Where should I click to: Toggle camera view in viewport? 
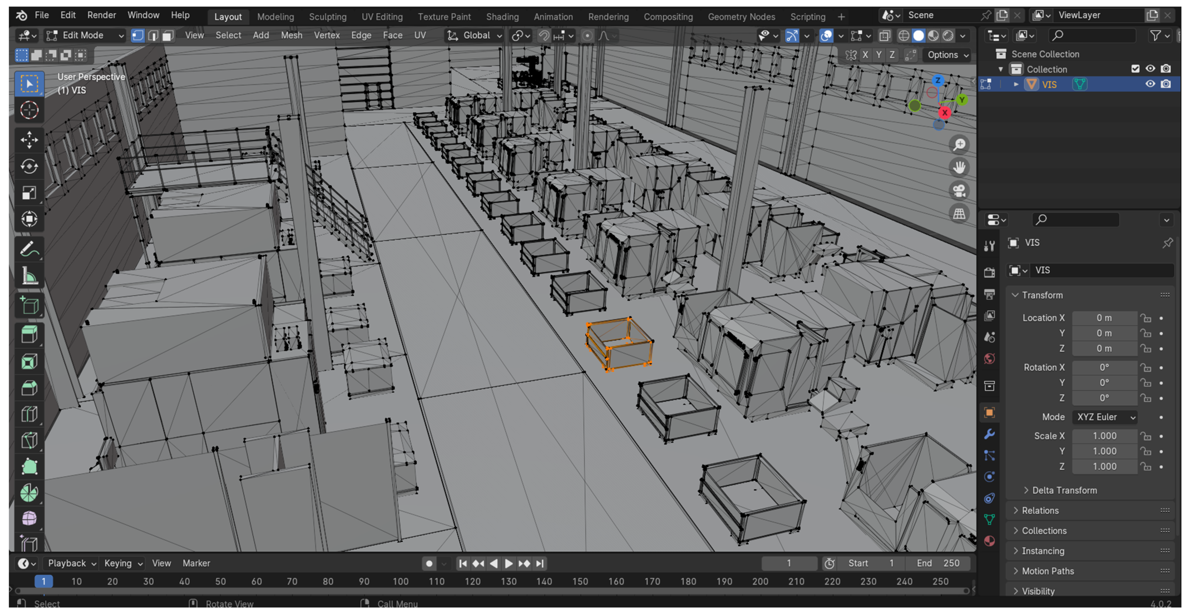point(959,190)
